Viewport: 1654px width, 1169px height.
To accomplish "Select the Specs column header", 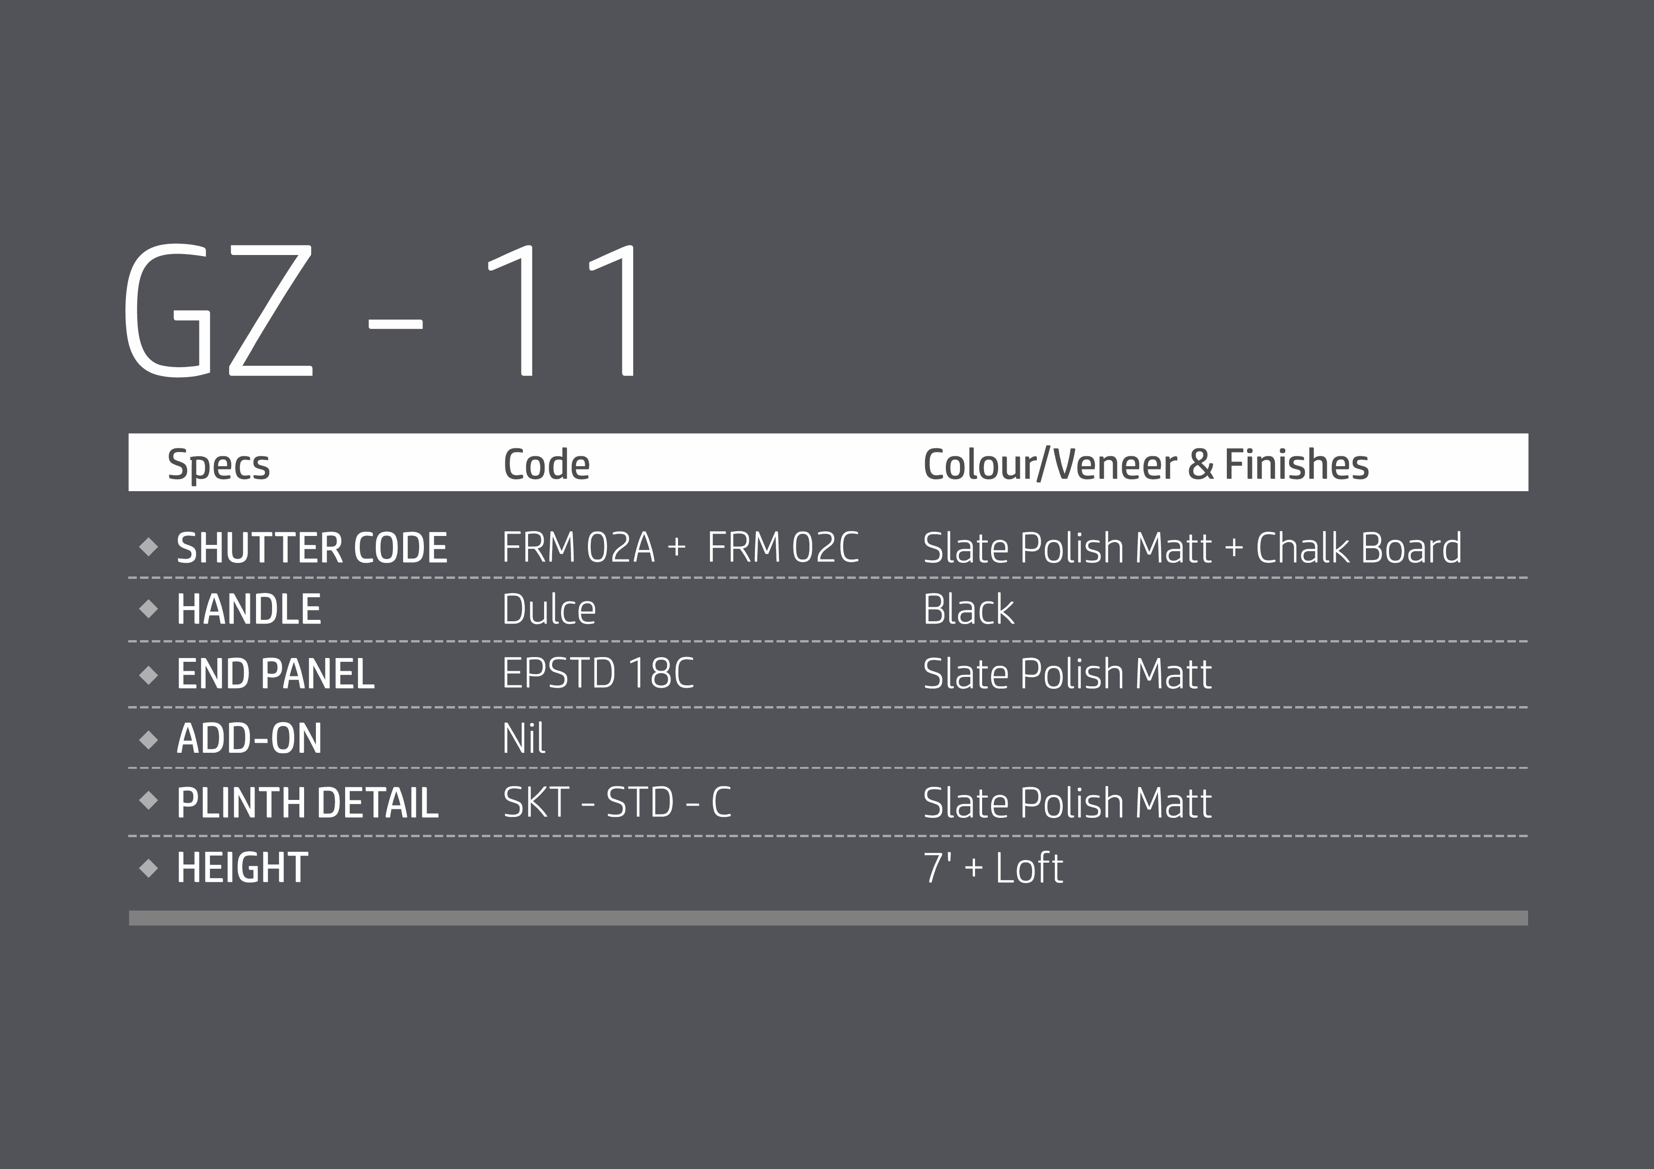I will pyautogui.click(x=218, y=465).
